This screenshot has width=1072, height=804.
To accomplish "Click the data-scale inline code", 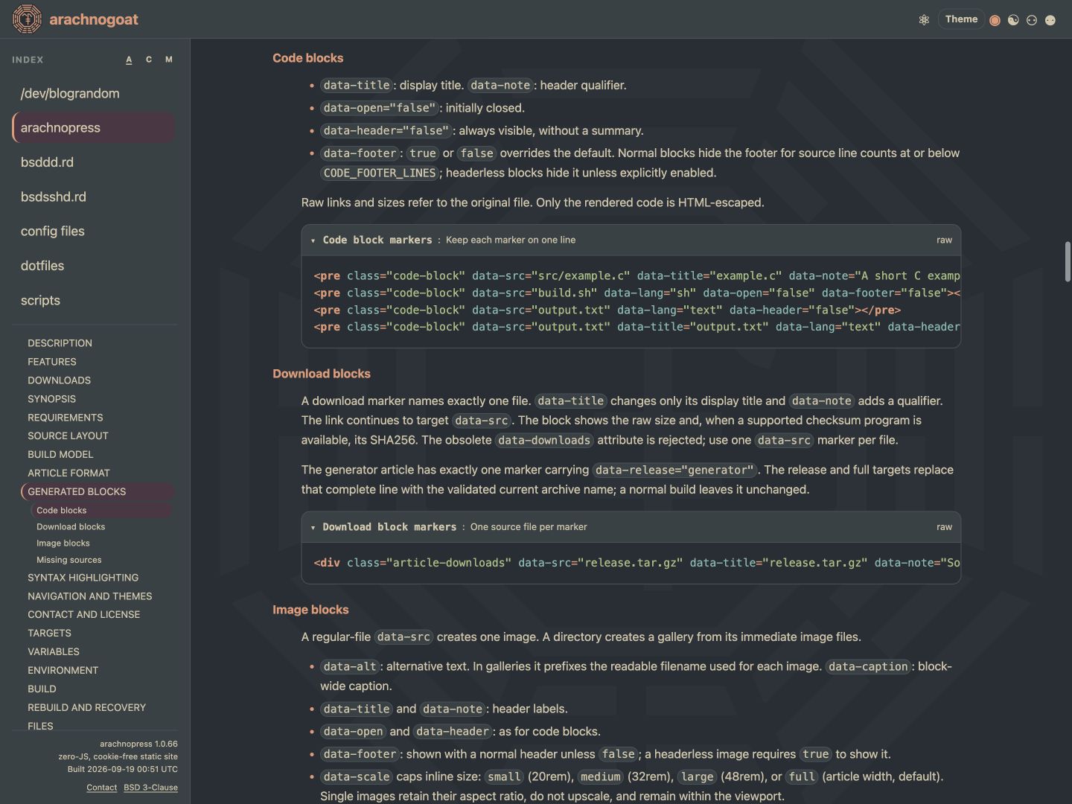I will point(357,776).
